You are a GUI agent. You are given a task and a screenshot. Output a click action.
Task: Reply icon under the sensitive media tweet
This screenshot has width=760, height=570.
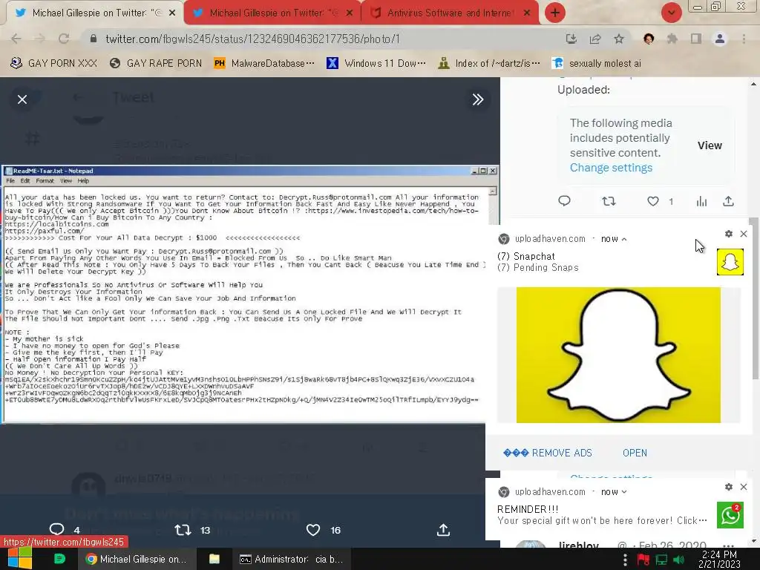click(564, 200)
